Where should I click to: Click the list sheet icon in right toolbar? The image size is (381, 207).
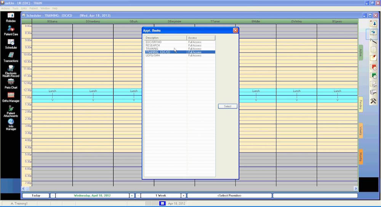pyautogui.click(x=373, y=50)
